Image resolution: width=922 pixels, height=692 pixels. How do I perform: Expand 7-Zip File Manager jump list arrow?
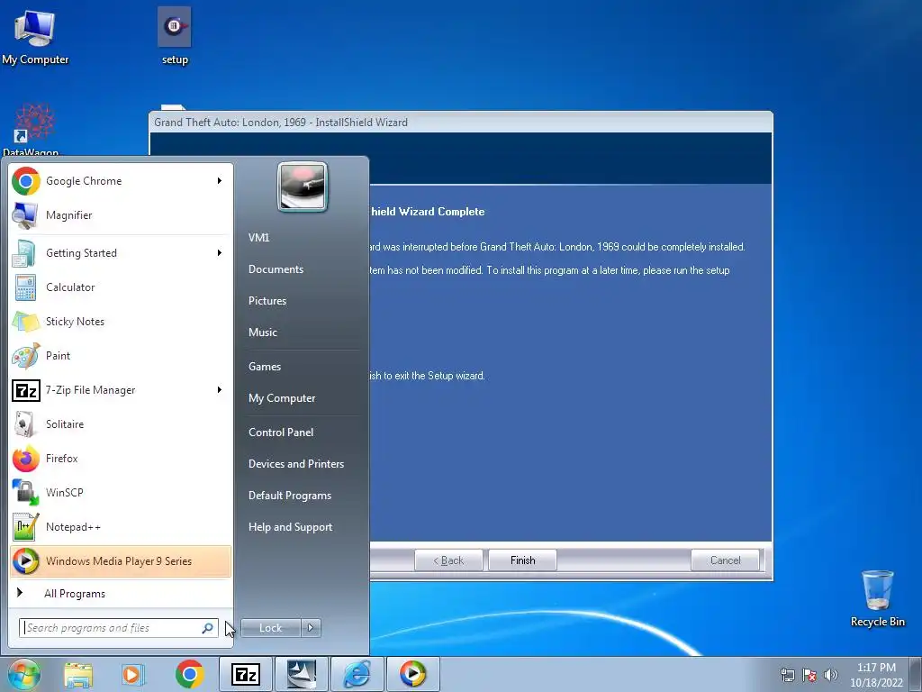(x=220, y=390)
